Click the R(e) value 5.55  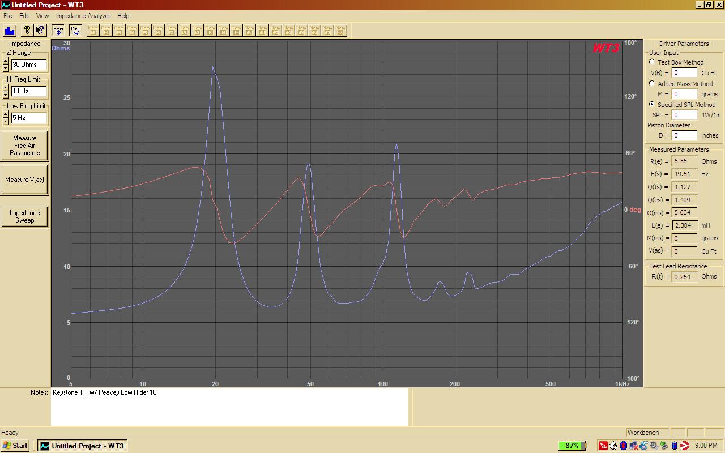[685, 161]
